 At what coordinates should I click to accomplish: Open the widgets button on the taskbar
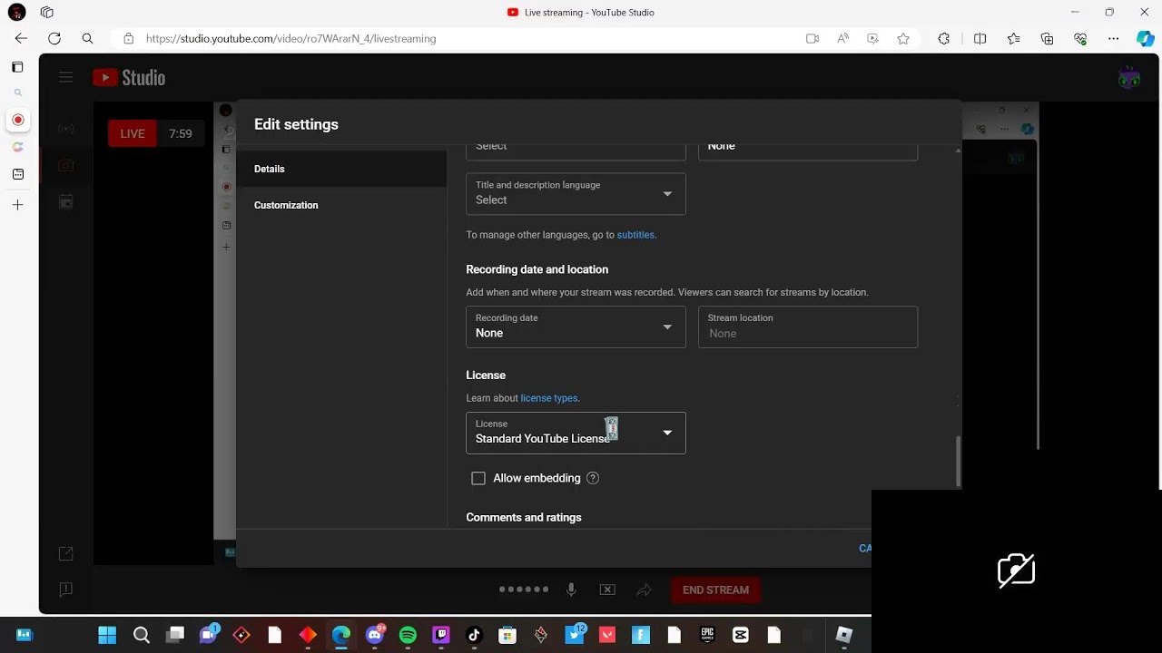point(25,635)
